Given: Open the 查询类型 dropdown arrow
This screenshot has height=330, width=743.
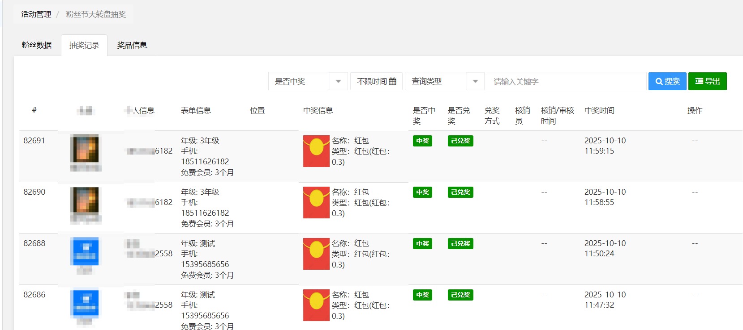Looking at the screenshot, I should pyautogui.click(x=475, y=81).
